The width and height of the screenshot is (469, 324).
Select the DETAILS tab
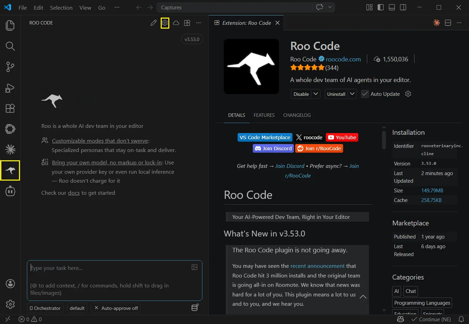[x=237, y=115]
